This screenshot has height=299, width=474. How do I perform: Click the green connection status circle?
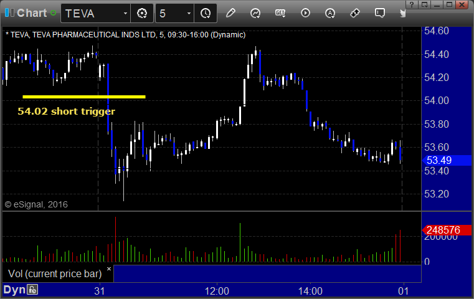[53, 13]
